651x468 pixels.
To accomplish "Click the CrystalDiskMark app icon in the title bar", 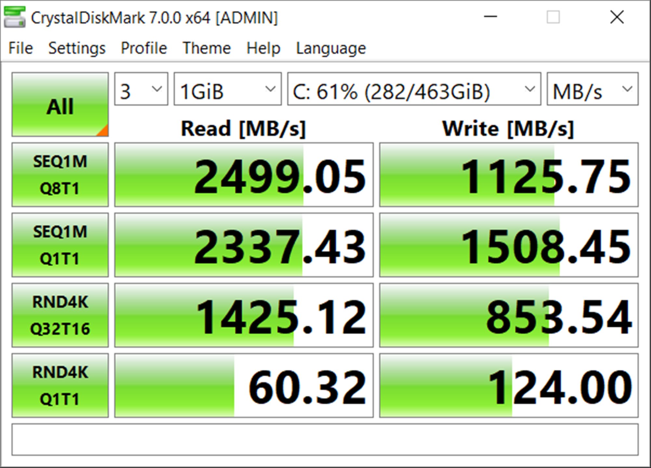I will (x=15, y=17).
